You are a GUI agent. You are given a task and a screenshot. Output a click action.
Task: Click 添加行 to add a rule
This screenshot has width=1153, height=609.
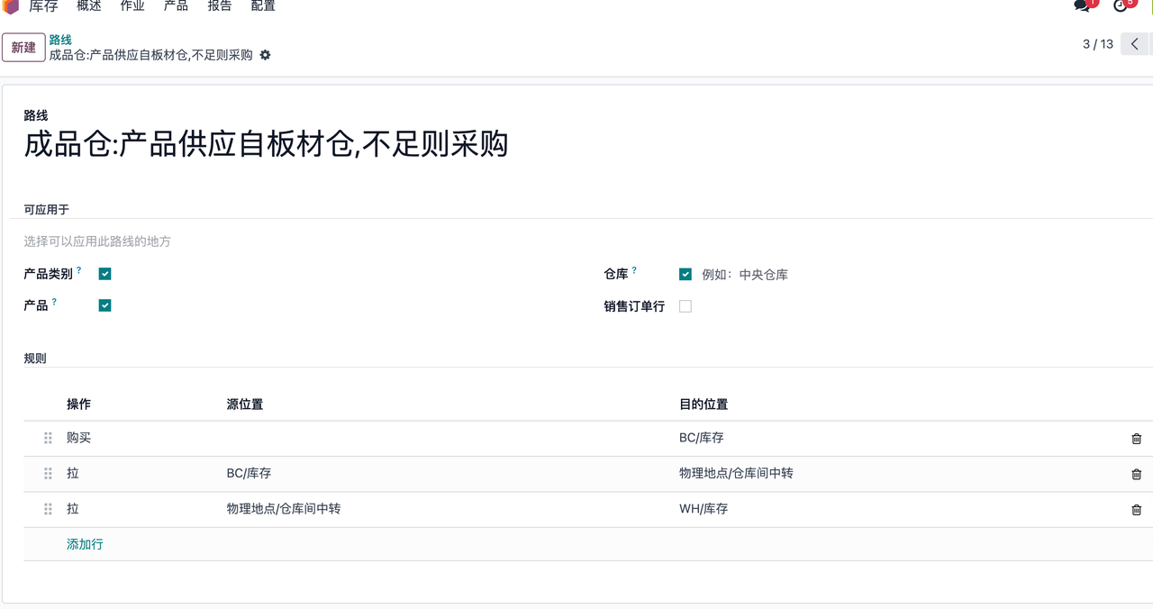point(85,544)
